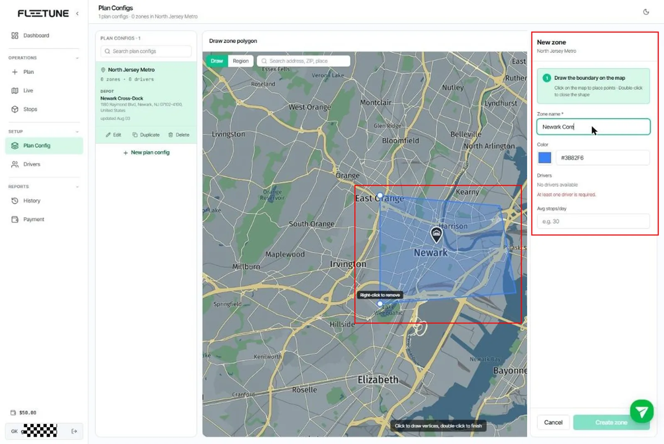This screenshot has width=664, height=444.
Task: Open the blue zone color swatch
Action: tap(544, 158)
